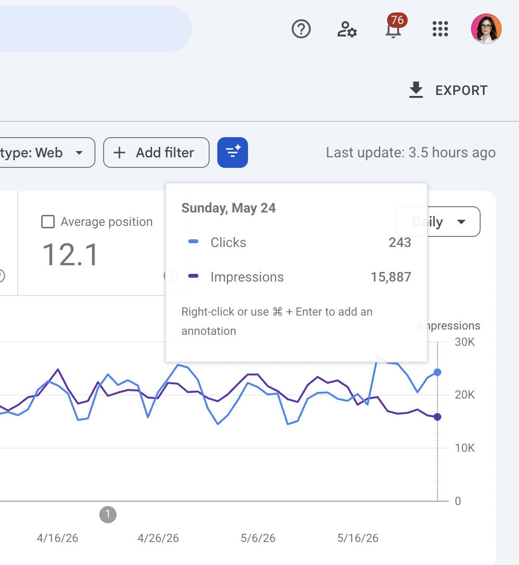Check the Average position checkbox
This screenshot has width=519, height=565.
(48, 222)
